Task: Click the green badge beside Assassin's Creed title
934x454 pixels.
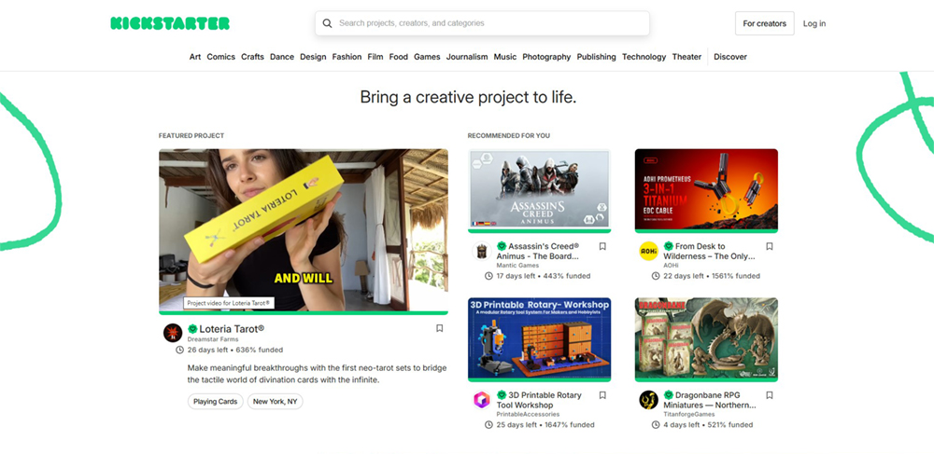Action: click(502, 246)
